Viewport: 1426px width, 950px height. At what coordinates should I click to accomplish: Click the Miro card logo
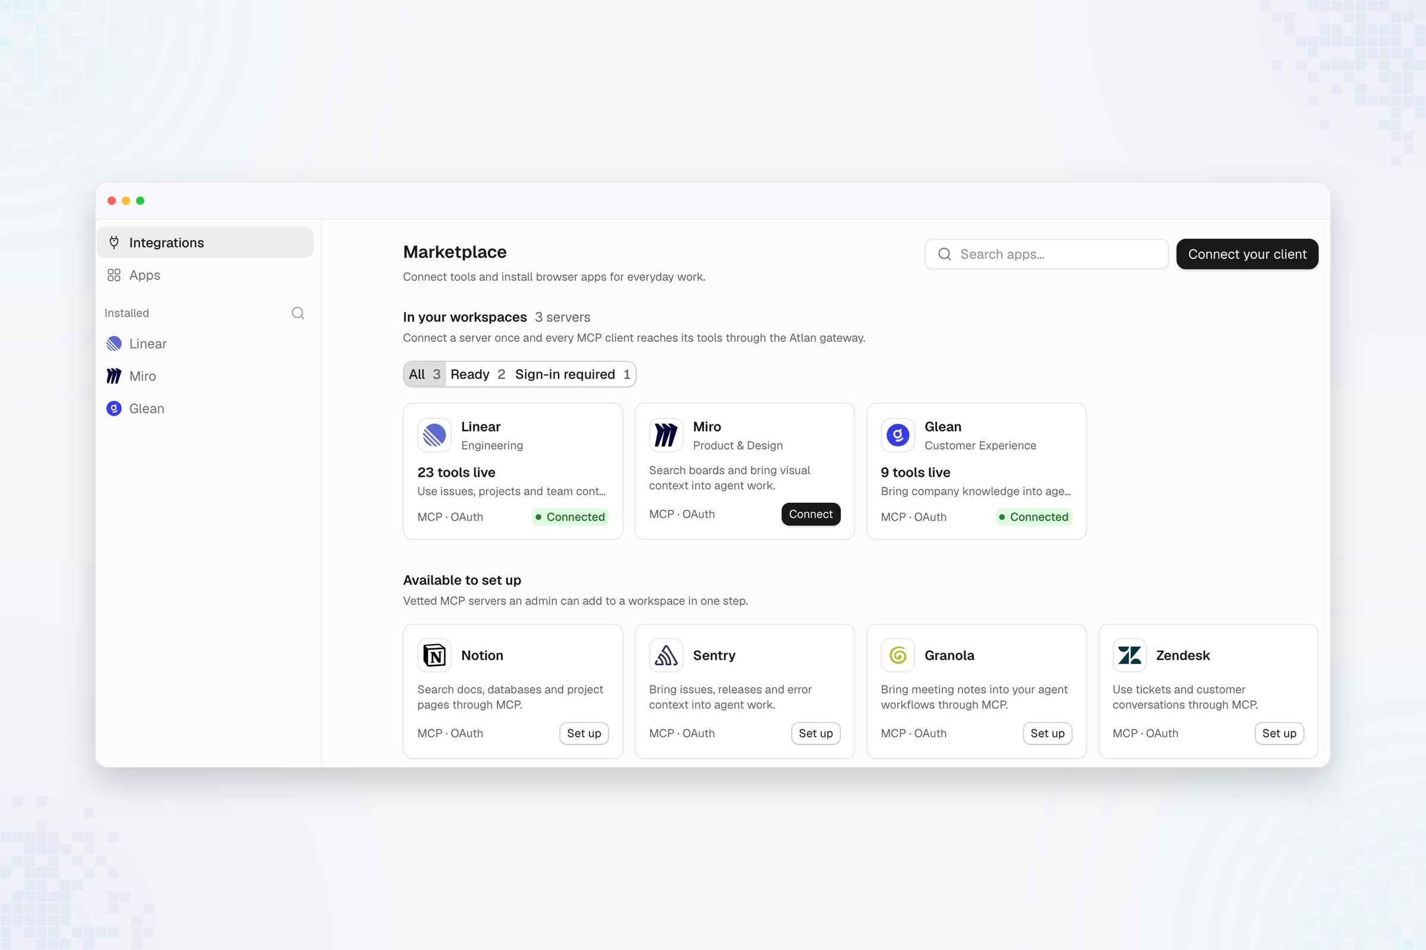point(665,435)
